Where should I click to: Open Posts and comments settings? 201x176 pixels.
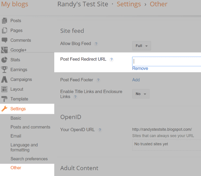(x=30, y=127)
